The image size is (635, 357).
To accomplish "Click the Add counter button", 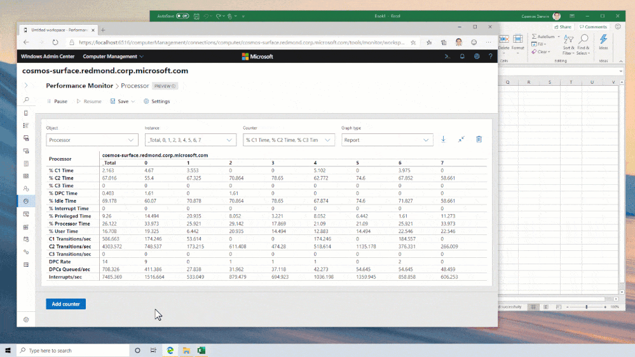I will [65, 304].
